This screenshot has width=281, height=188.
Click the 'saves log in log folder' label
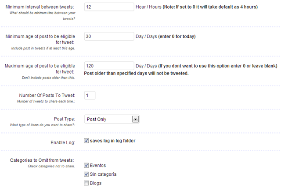(x=112, y=141)
